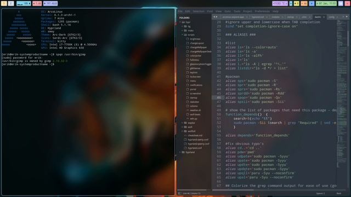
Task: Expand the mako folder in sidebar
Action: (x=183, y=31)
